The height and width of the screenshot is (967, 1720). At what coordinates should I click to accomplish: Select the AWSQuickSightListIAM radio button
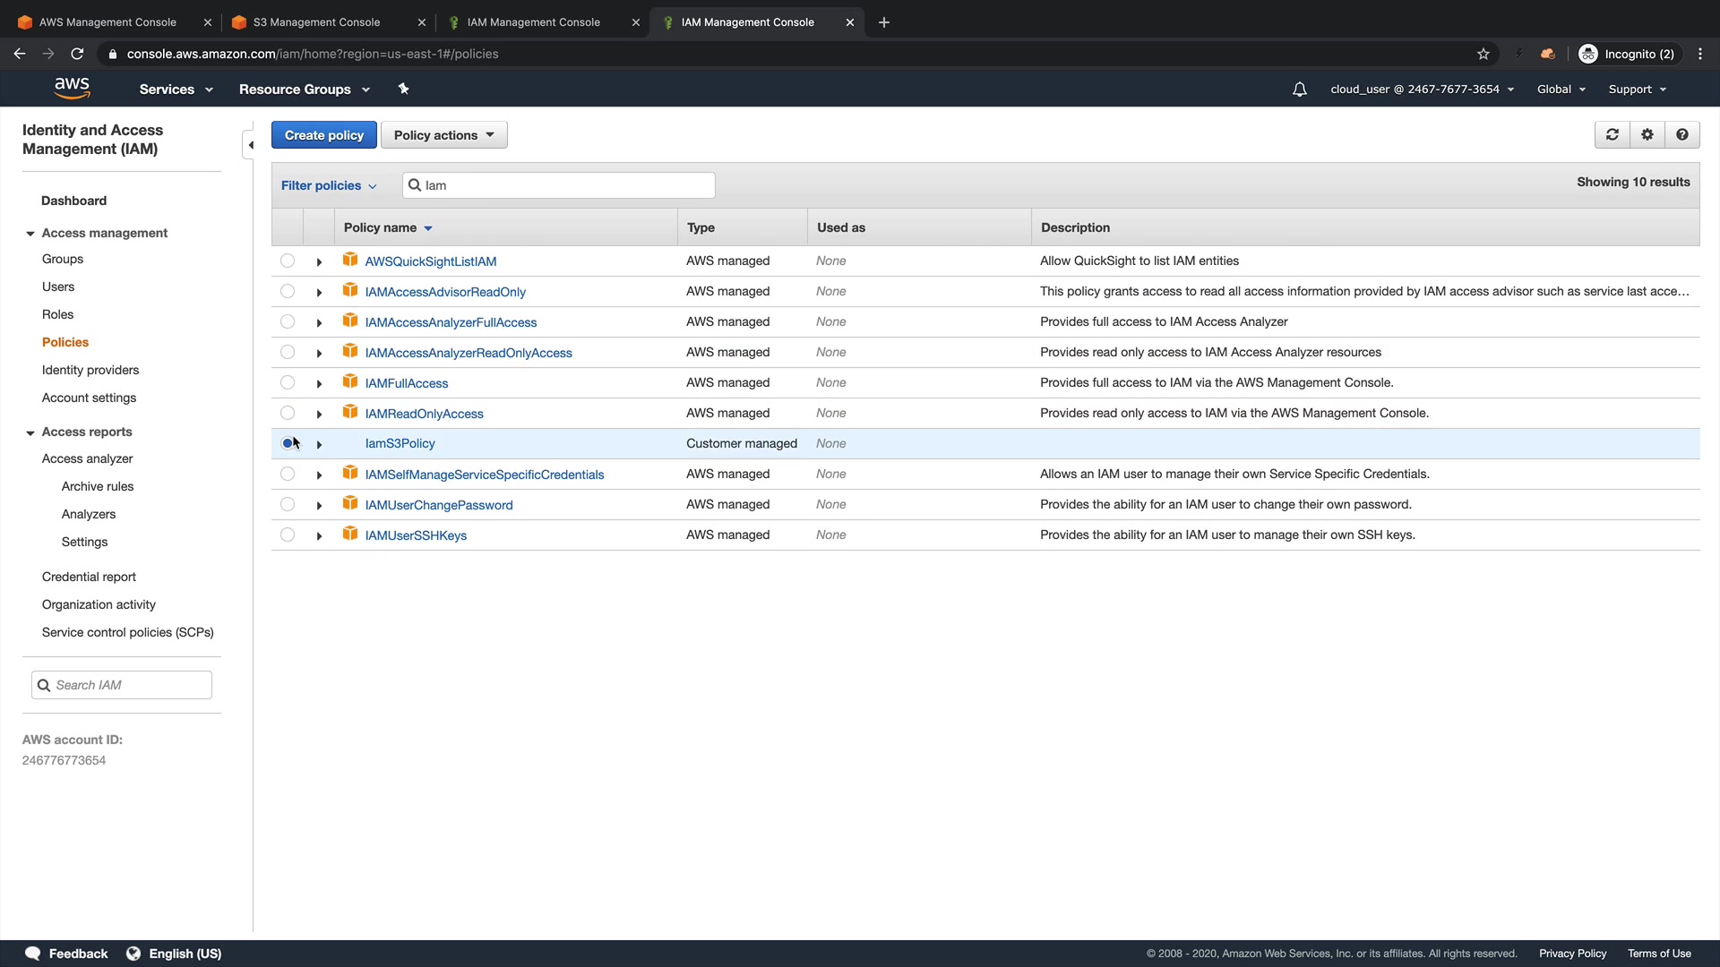tap(287, 261)
